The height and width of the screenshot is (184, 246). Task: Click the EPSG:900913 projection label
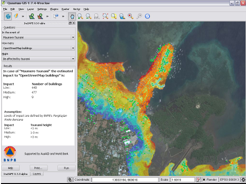click(229, 180)
